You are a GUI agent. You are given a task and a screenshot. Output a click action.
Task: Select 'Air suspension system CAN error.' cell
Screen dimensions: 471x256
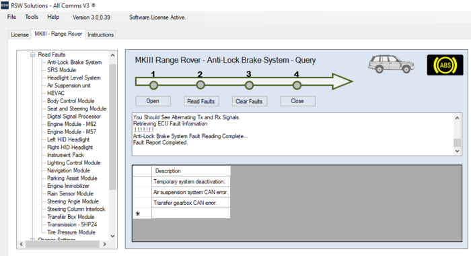(x=191, y=192)
